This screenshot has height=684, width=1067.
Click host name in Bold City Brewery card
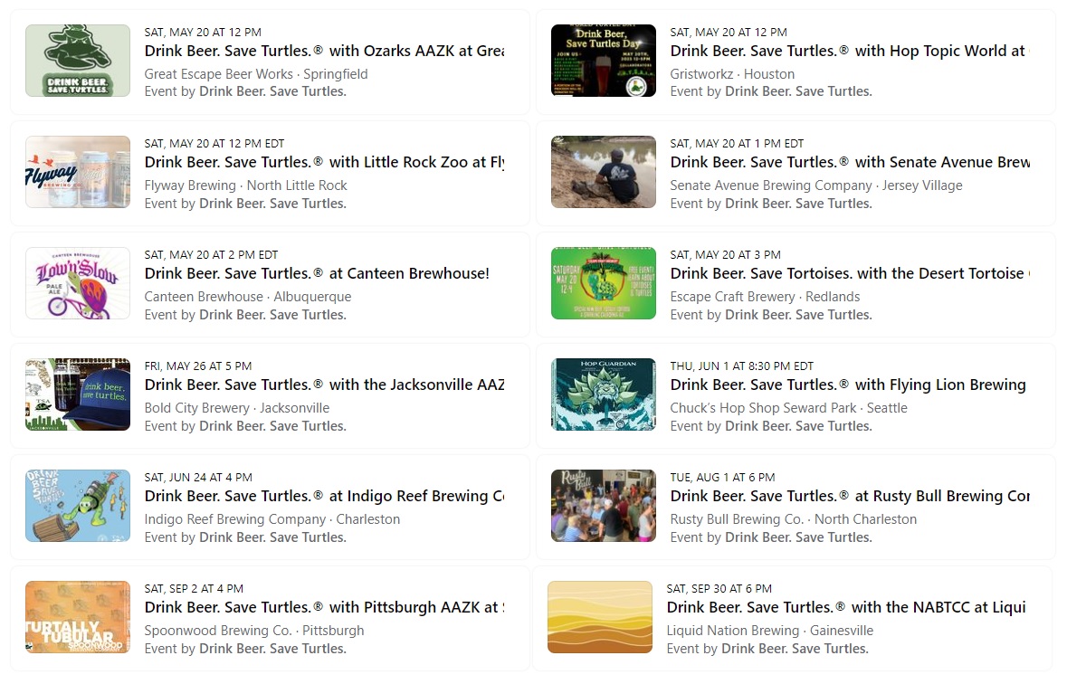(273, 425)
